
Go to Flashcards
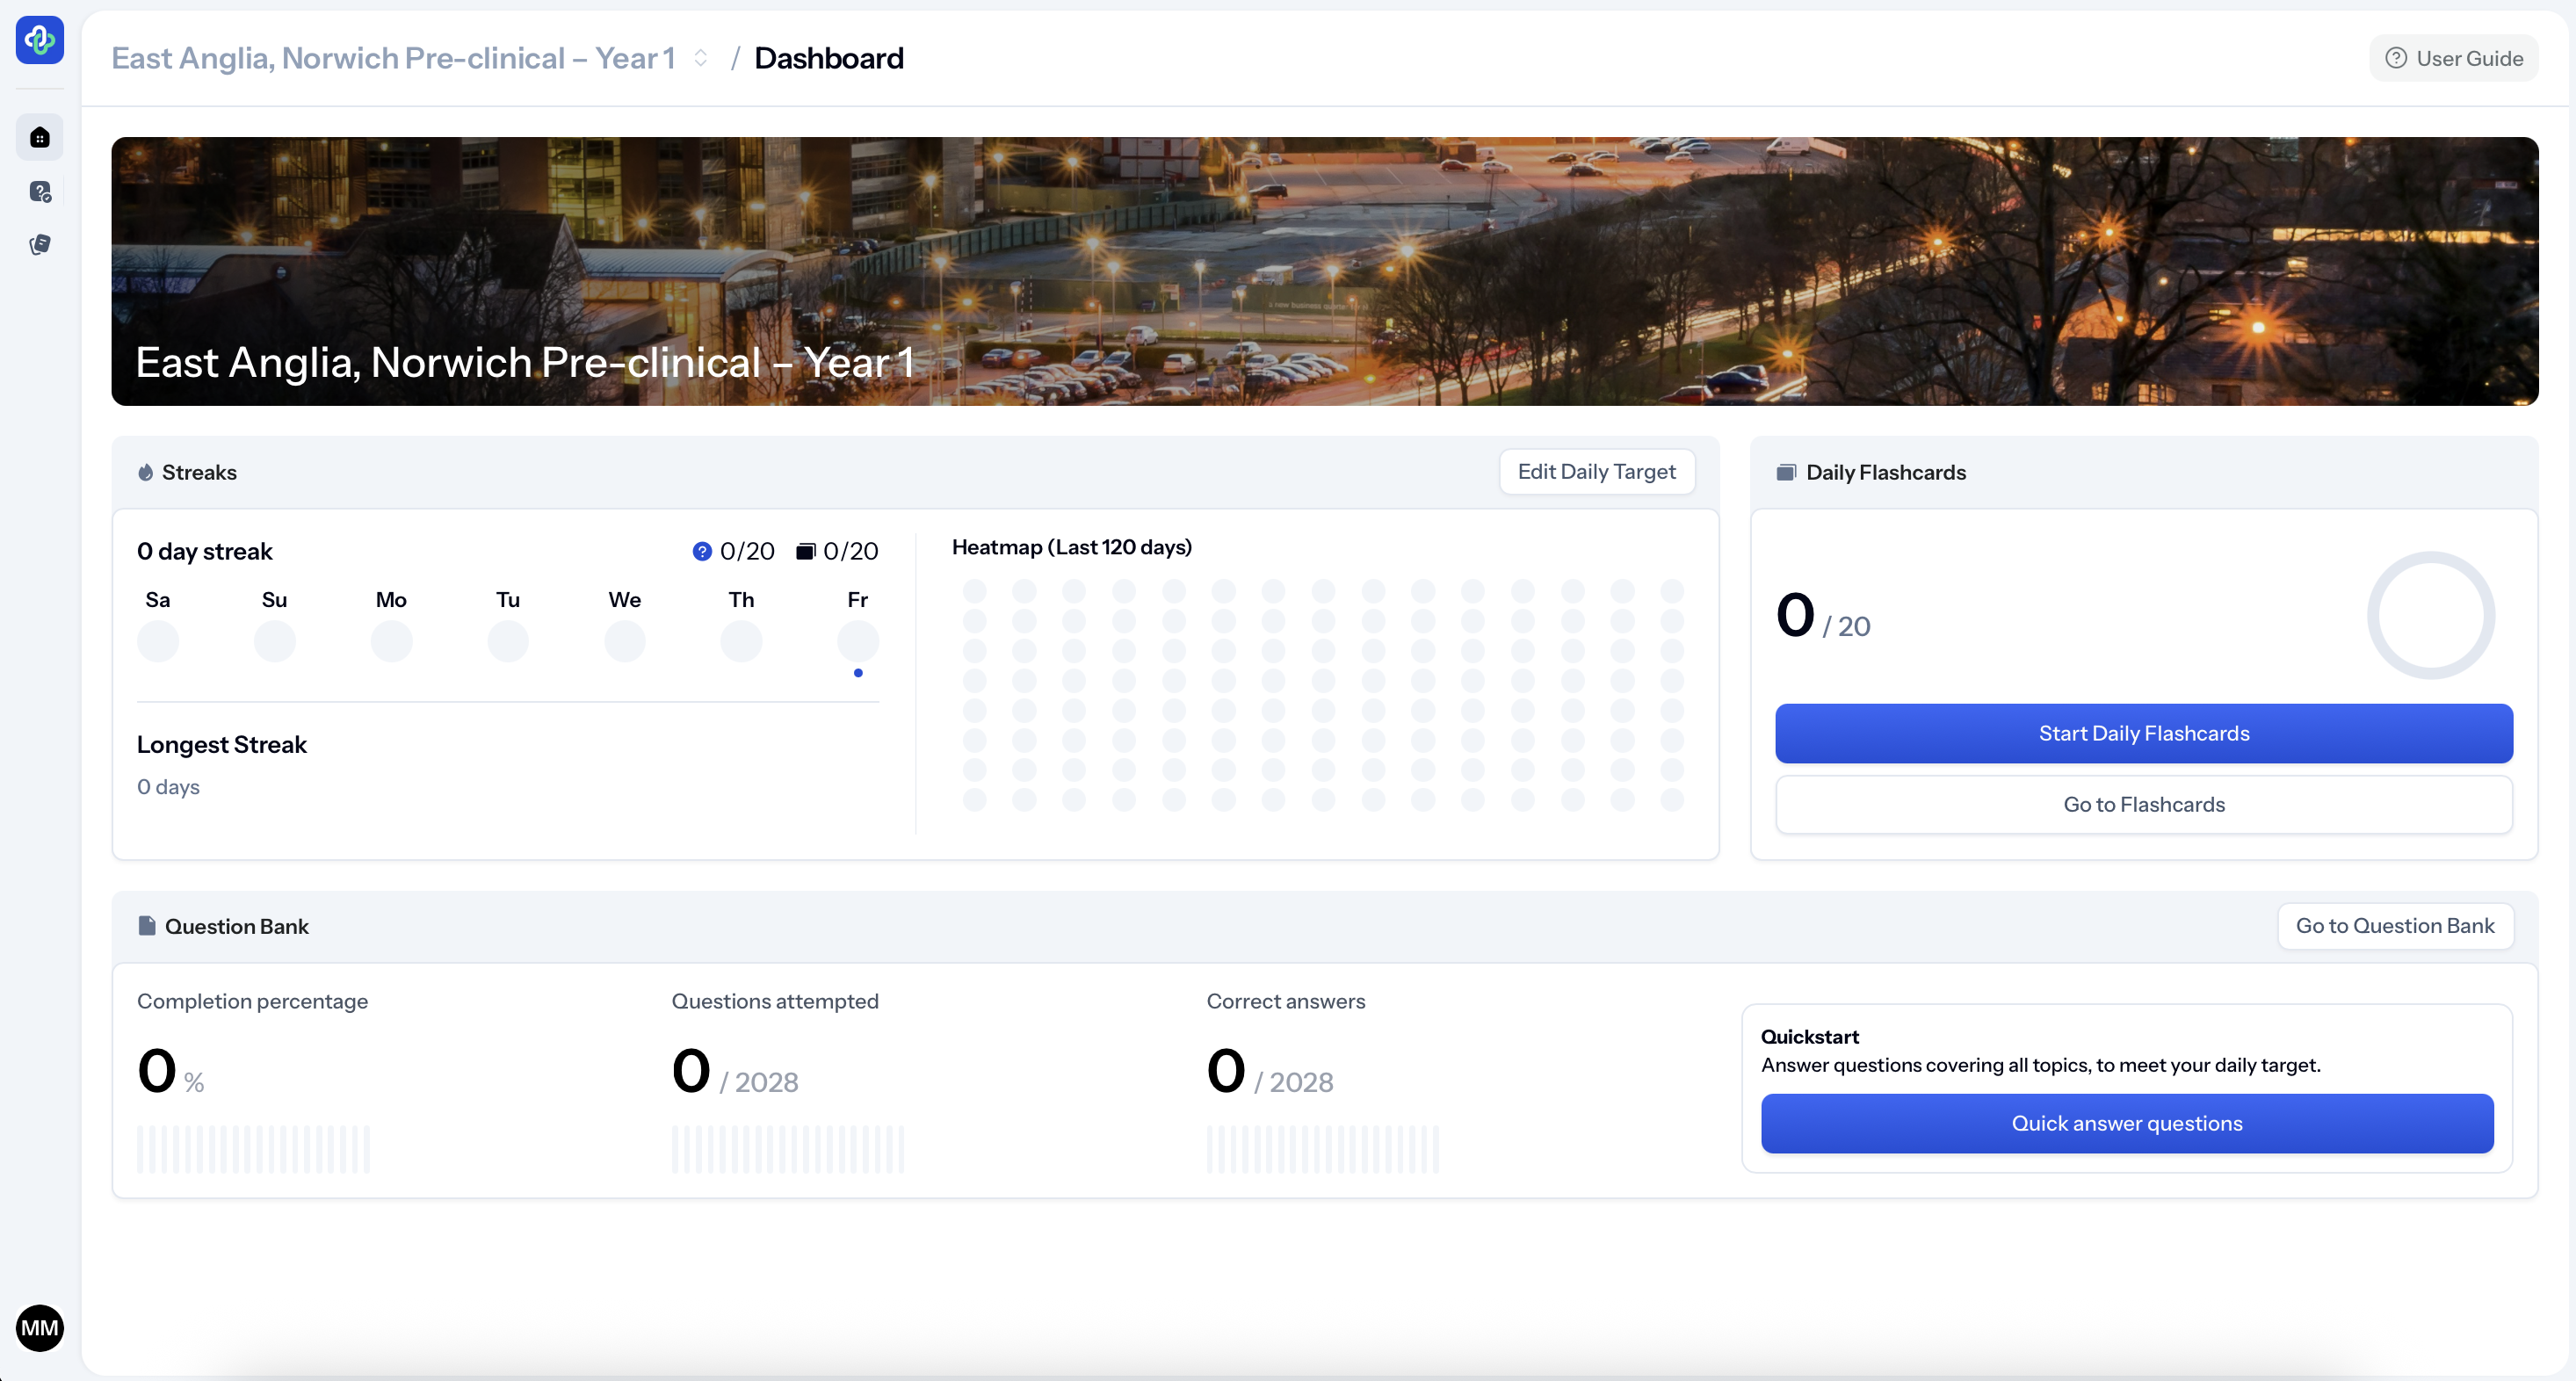pyautogui.click(x=2143, y=804)
